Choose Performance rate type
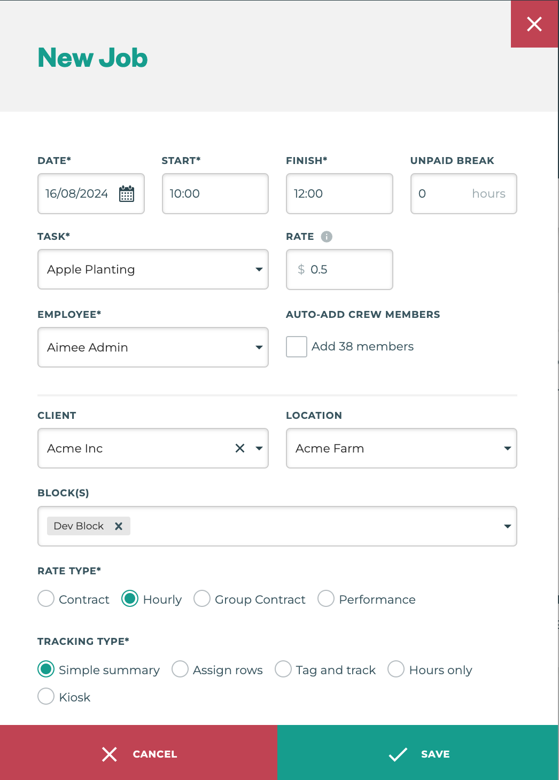This screenshot has width=559, height=780. pos(326,599)
